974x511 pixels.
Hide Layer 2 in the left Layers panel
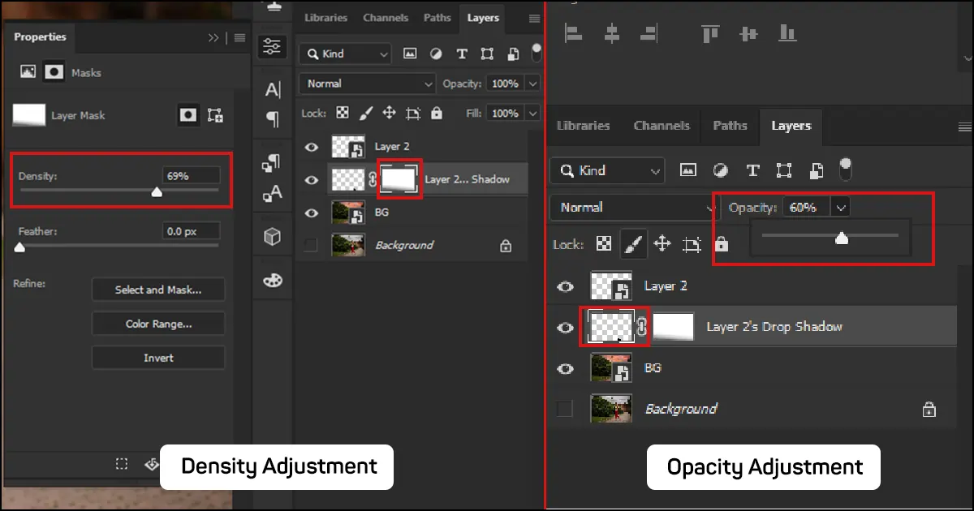pyautogui.click(x=311, y=147)
